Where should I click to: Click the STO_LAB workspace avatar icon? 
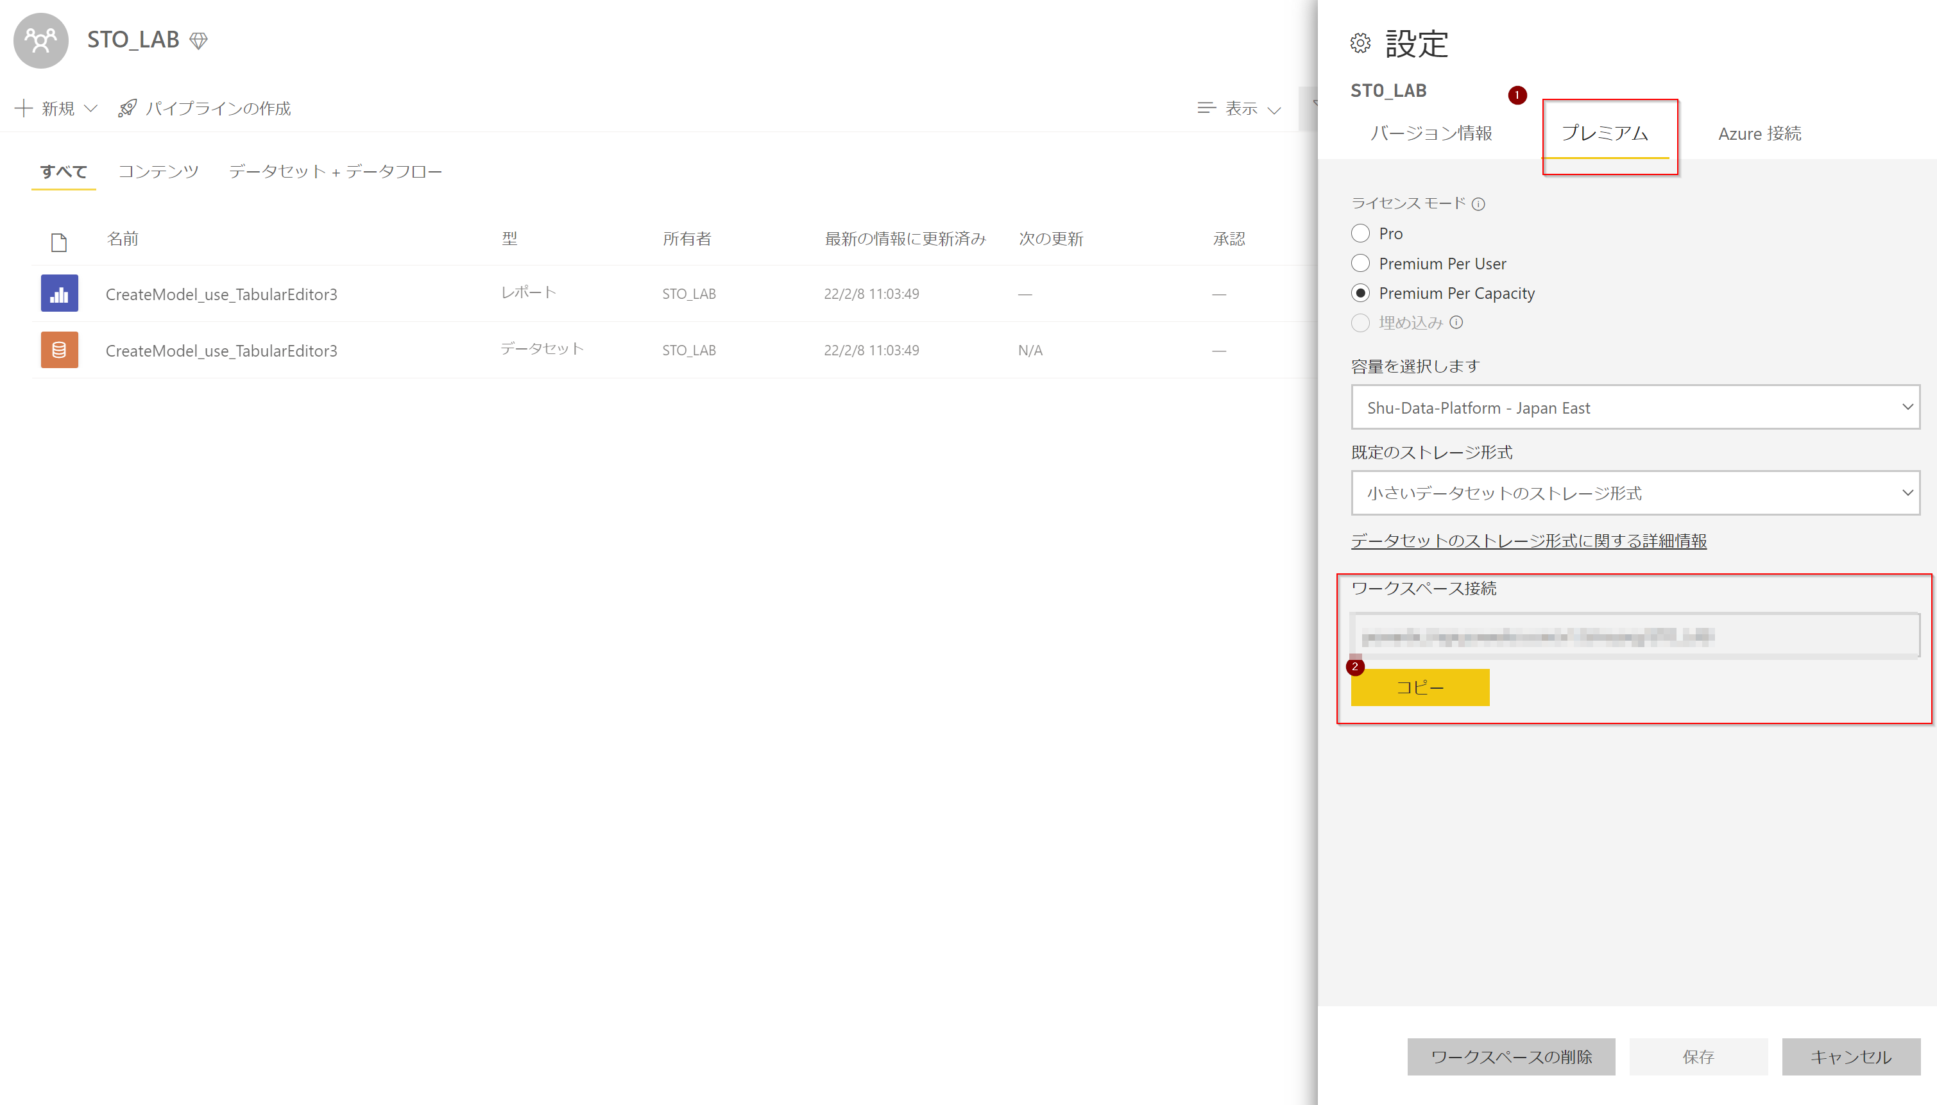tap(41, 40)
